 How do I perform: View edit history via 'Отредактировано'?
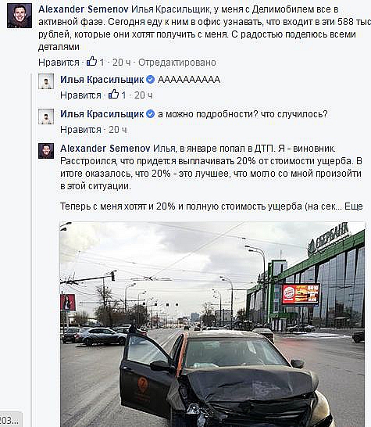177,63
